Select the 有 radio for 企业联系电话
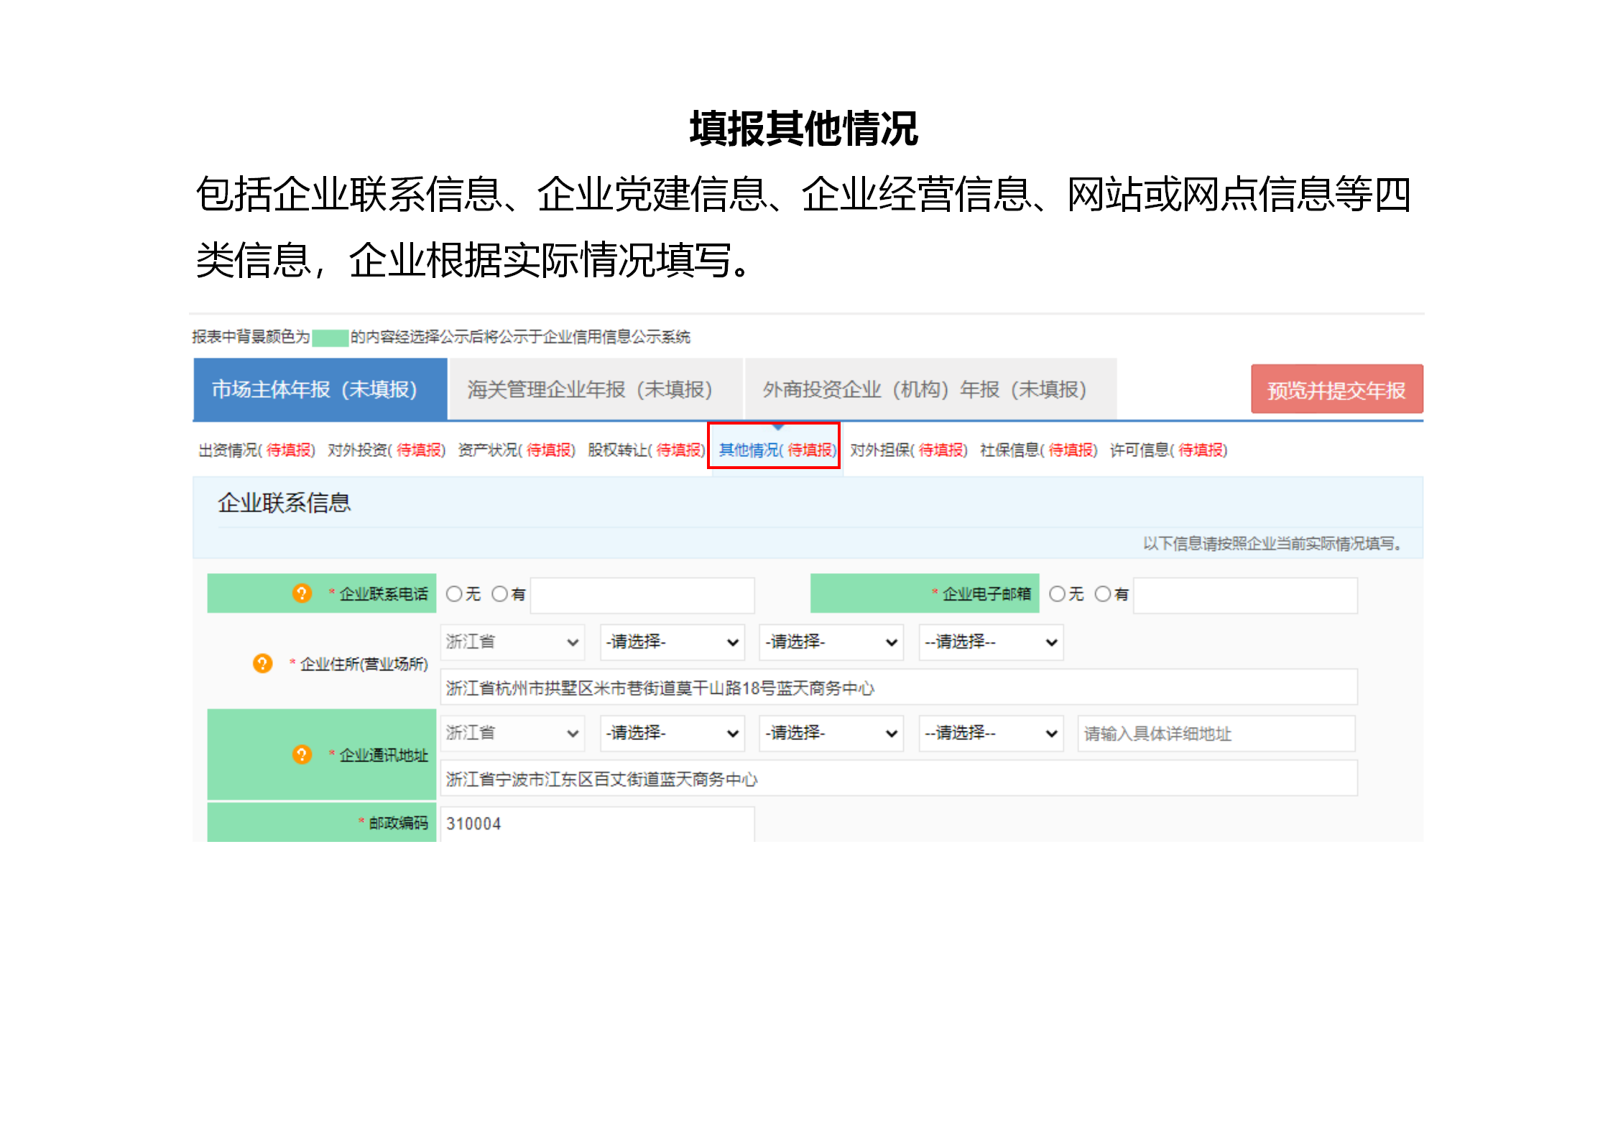Viewport: 1613px width, 1140px height. (499, 593)
